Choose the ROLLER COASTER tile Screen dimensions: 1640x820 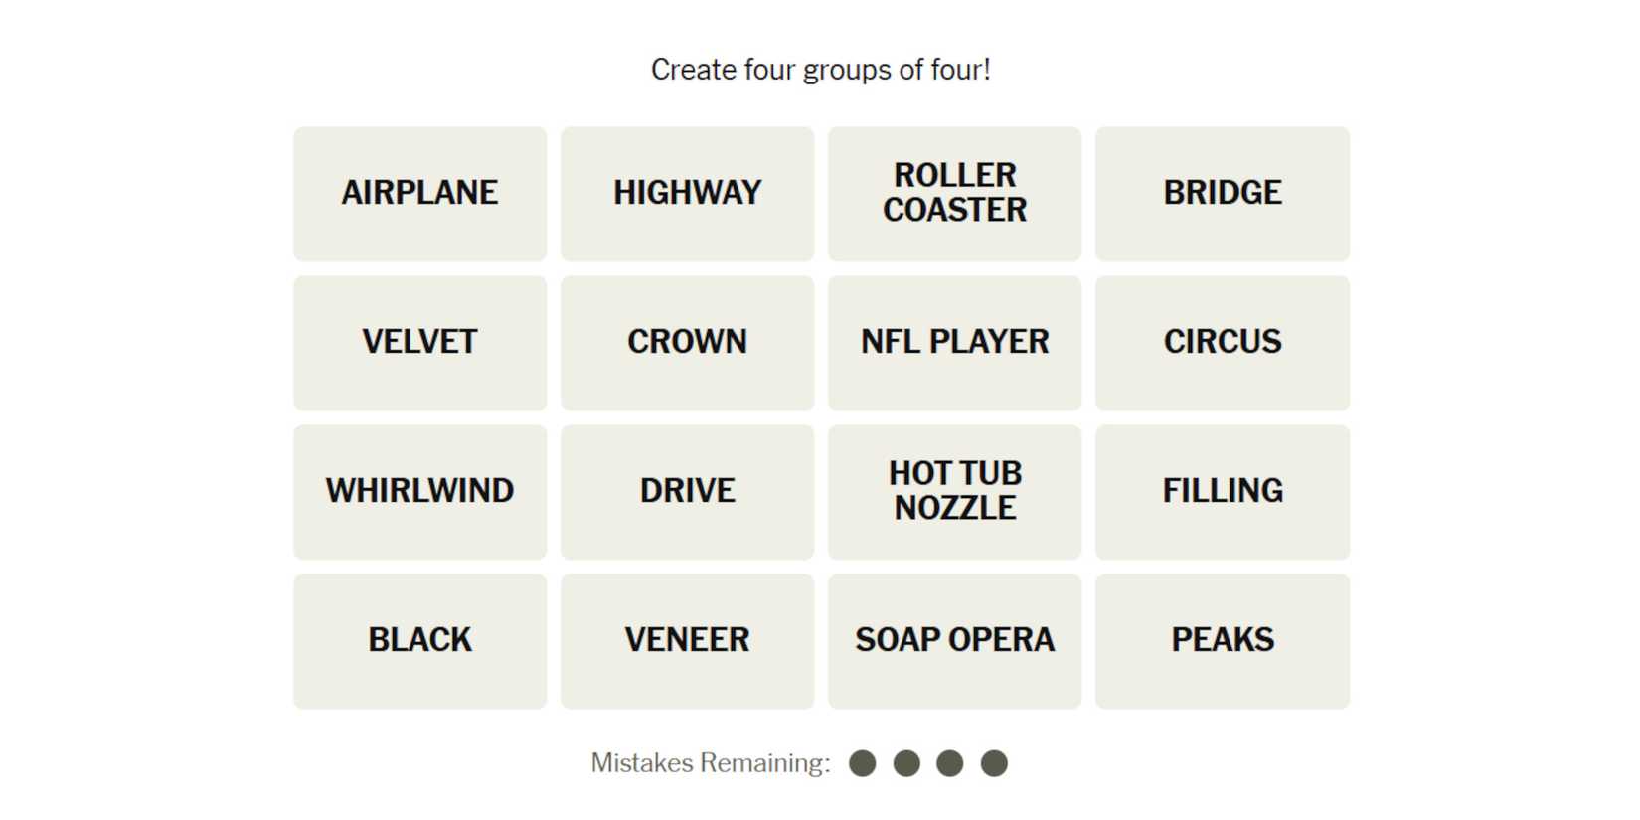click(x=954, y=193)
